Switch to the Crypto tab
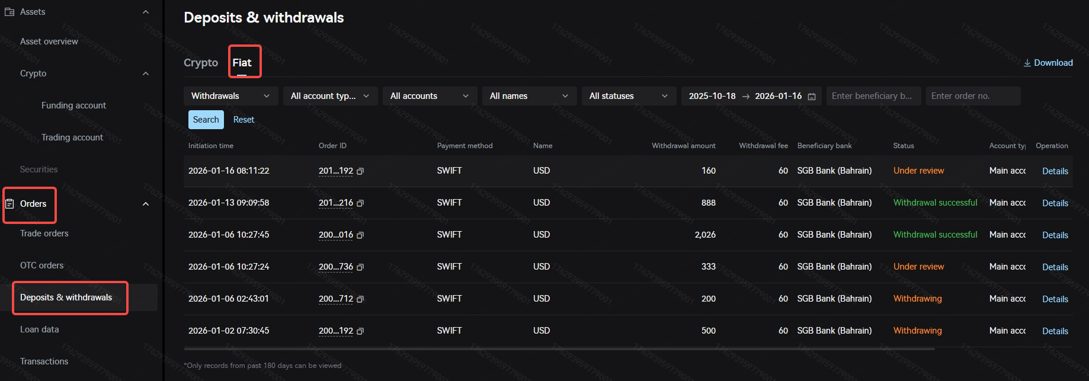1089x381 pixels. click(201, 63)
